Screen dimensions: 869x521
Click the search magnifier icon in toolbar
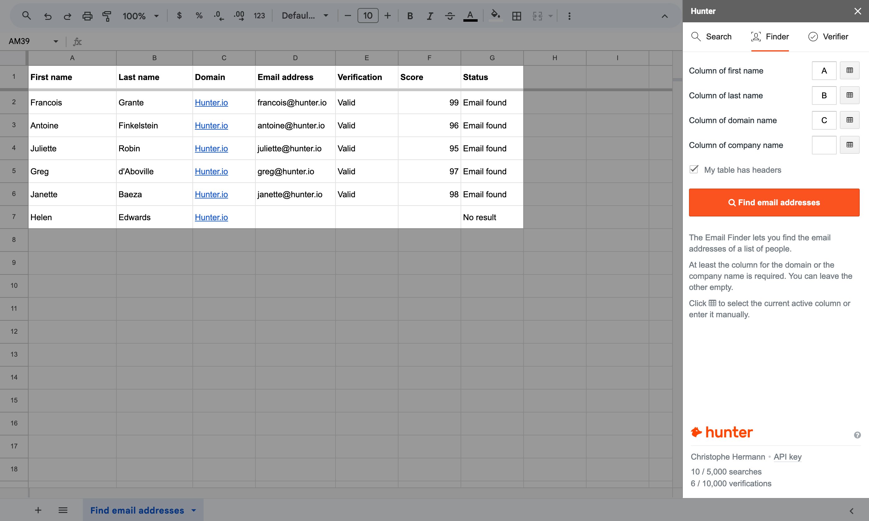pos(26,16)
